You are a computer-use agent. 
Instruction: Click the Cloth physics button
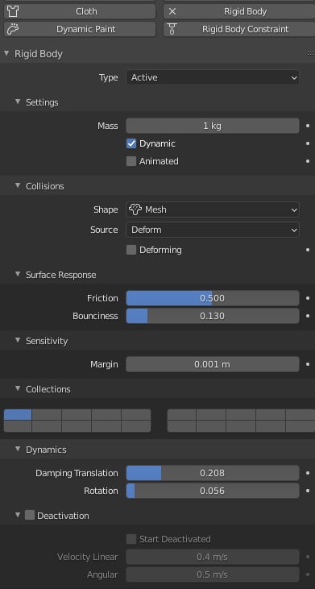[x=80, y=11]
